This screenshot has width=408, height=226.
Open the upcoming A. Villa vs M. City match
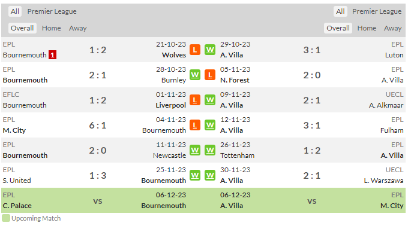point(312,201)
